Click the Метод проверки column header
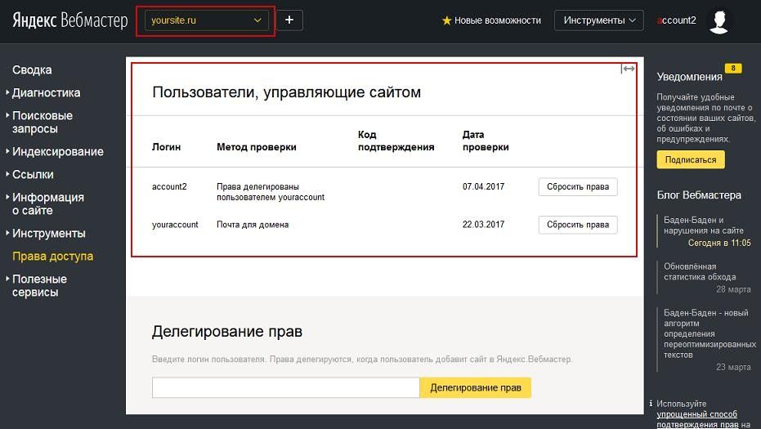This screenshot has height=429, width=761. [257, 147]
